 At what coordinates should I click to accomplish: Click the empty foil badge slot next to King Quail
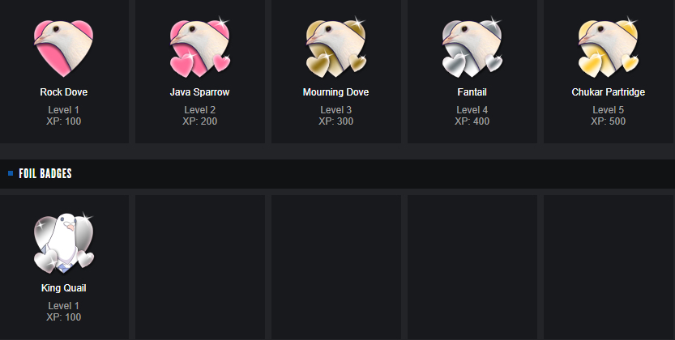pyautogui.click(x=200, y=267)
